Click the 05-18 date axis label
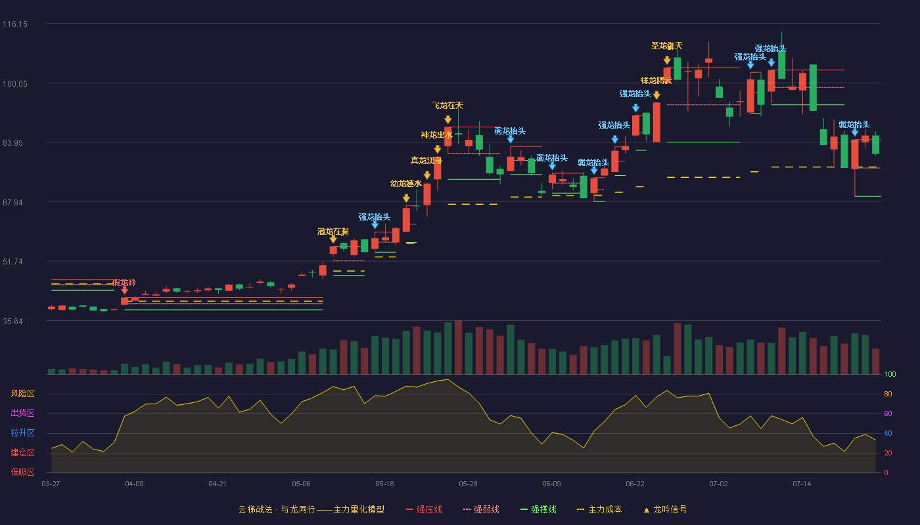This screenshot has height=525, width=920. click(x=384, y=484)
